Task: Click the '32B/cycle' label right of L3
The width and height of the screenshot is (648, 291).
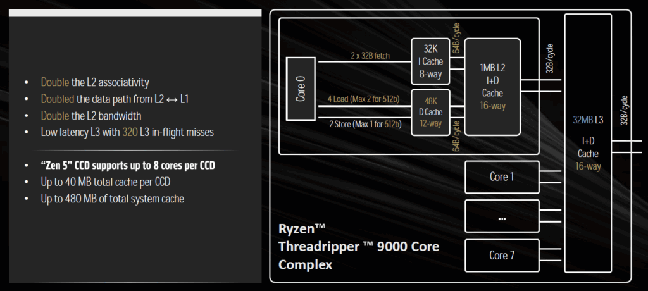Action: [x=624, y=110]
